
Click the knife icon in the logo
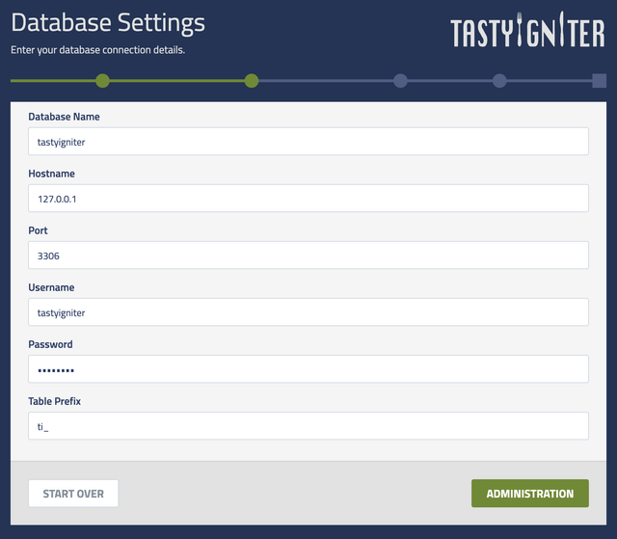pyautogui.click(x=561, y=29)
